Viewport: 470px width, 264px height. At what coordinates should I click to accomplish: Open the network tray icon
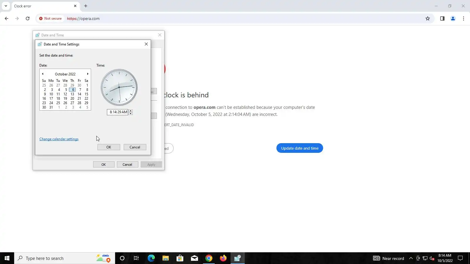coord(425,258)
